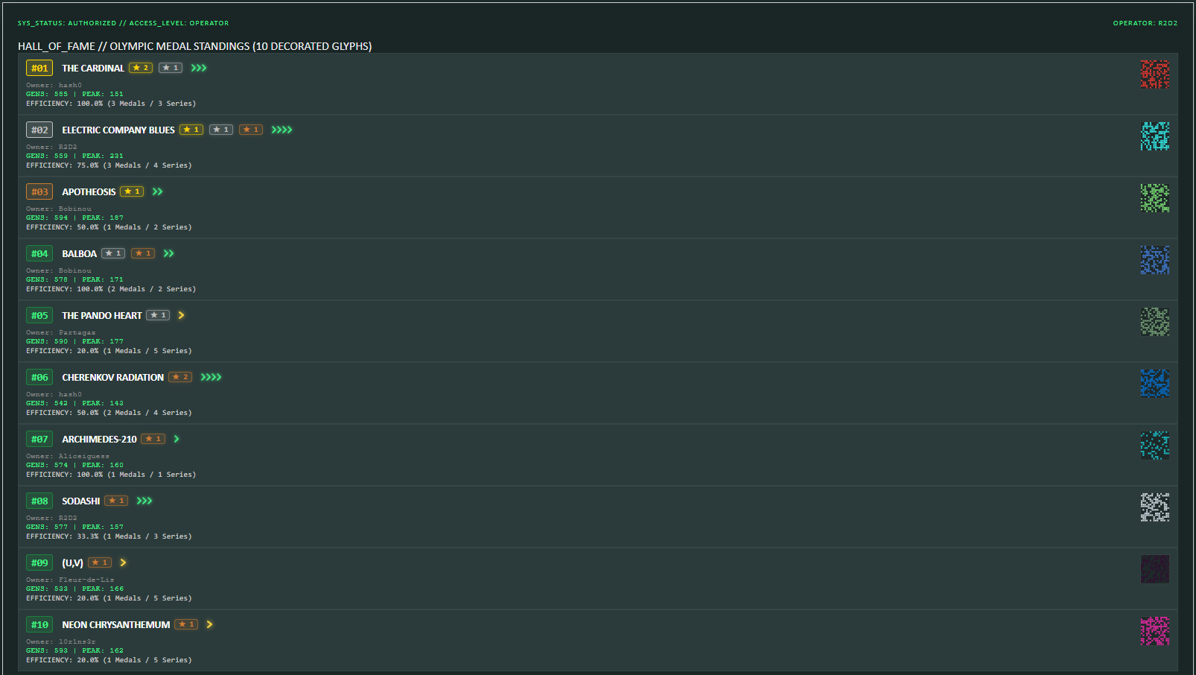Click Cherenkov Radiation quadruple chevron indicator
1196x675 pixels.
211,377
